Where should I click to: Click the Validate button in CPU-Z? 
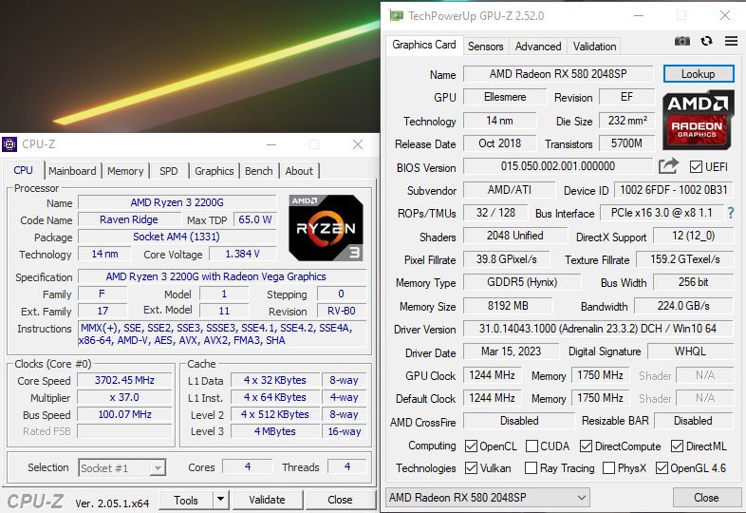tap(267, 500)
